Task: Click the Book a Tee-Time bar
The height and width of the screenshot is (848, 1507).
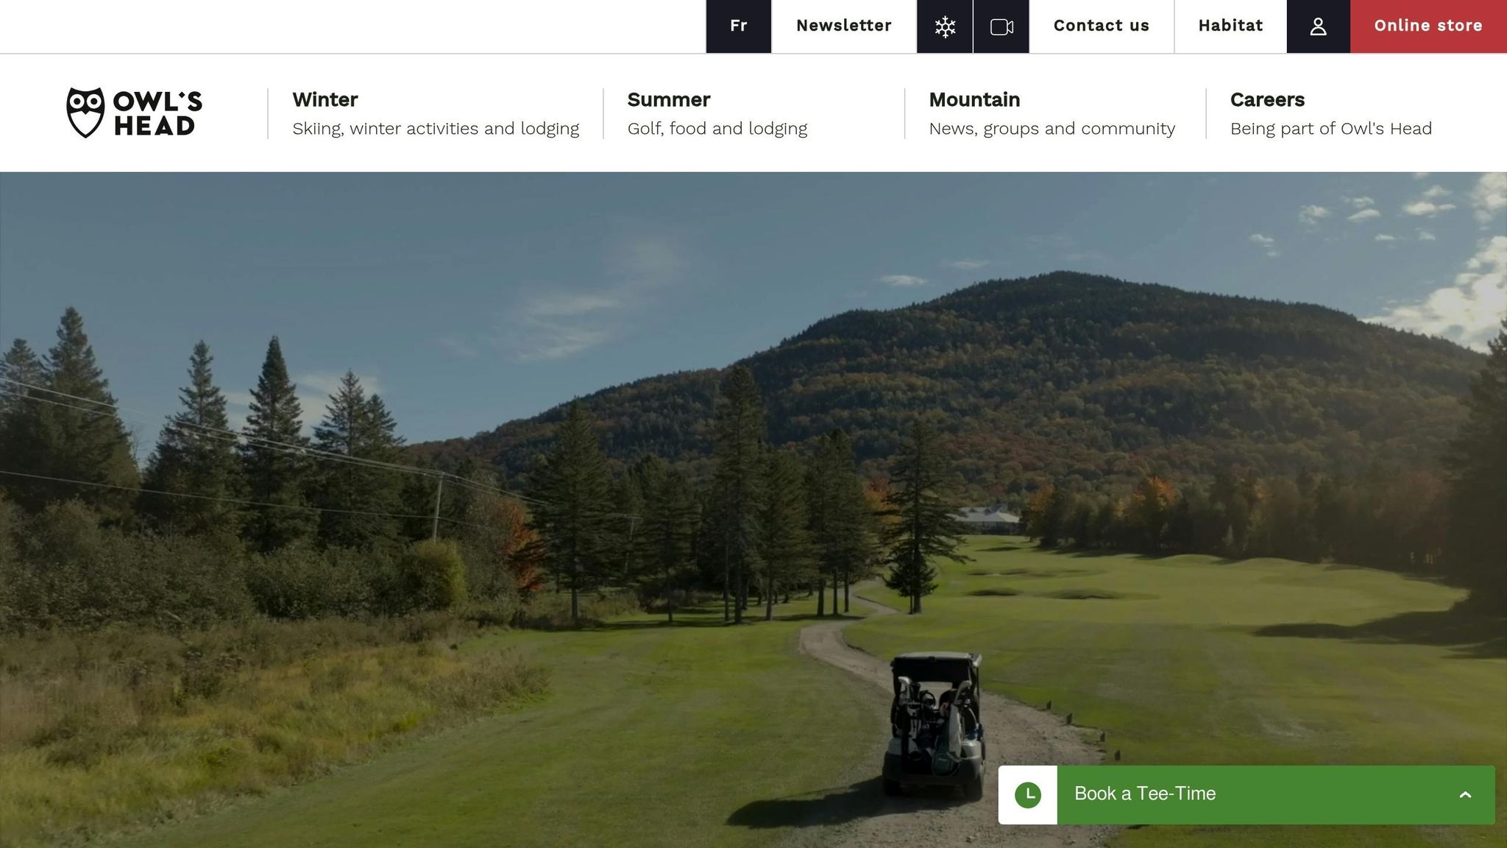Action: tap(1247, 795)
